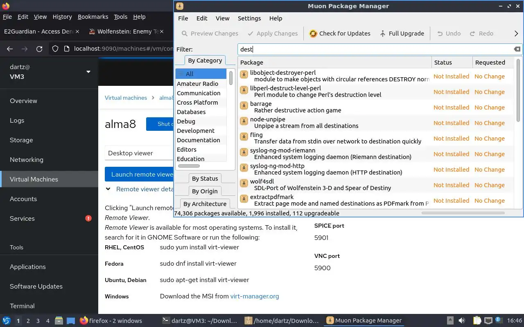This screenshot has height=327, width=524.
Task: Open Services in Cockpit sidebar
Action: point(49,219)
